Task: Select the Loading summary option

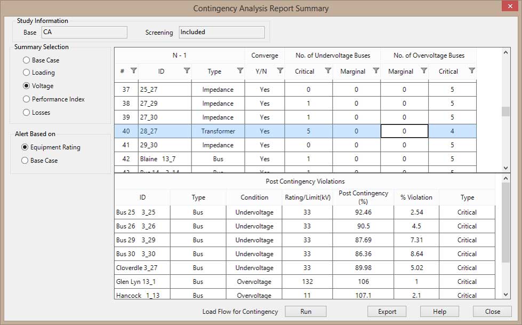Action: (x=26, y=73)
